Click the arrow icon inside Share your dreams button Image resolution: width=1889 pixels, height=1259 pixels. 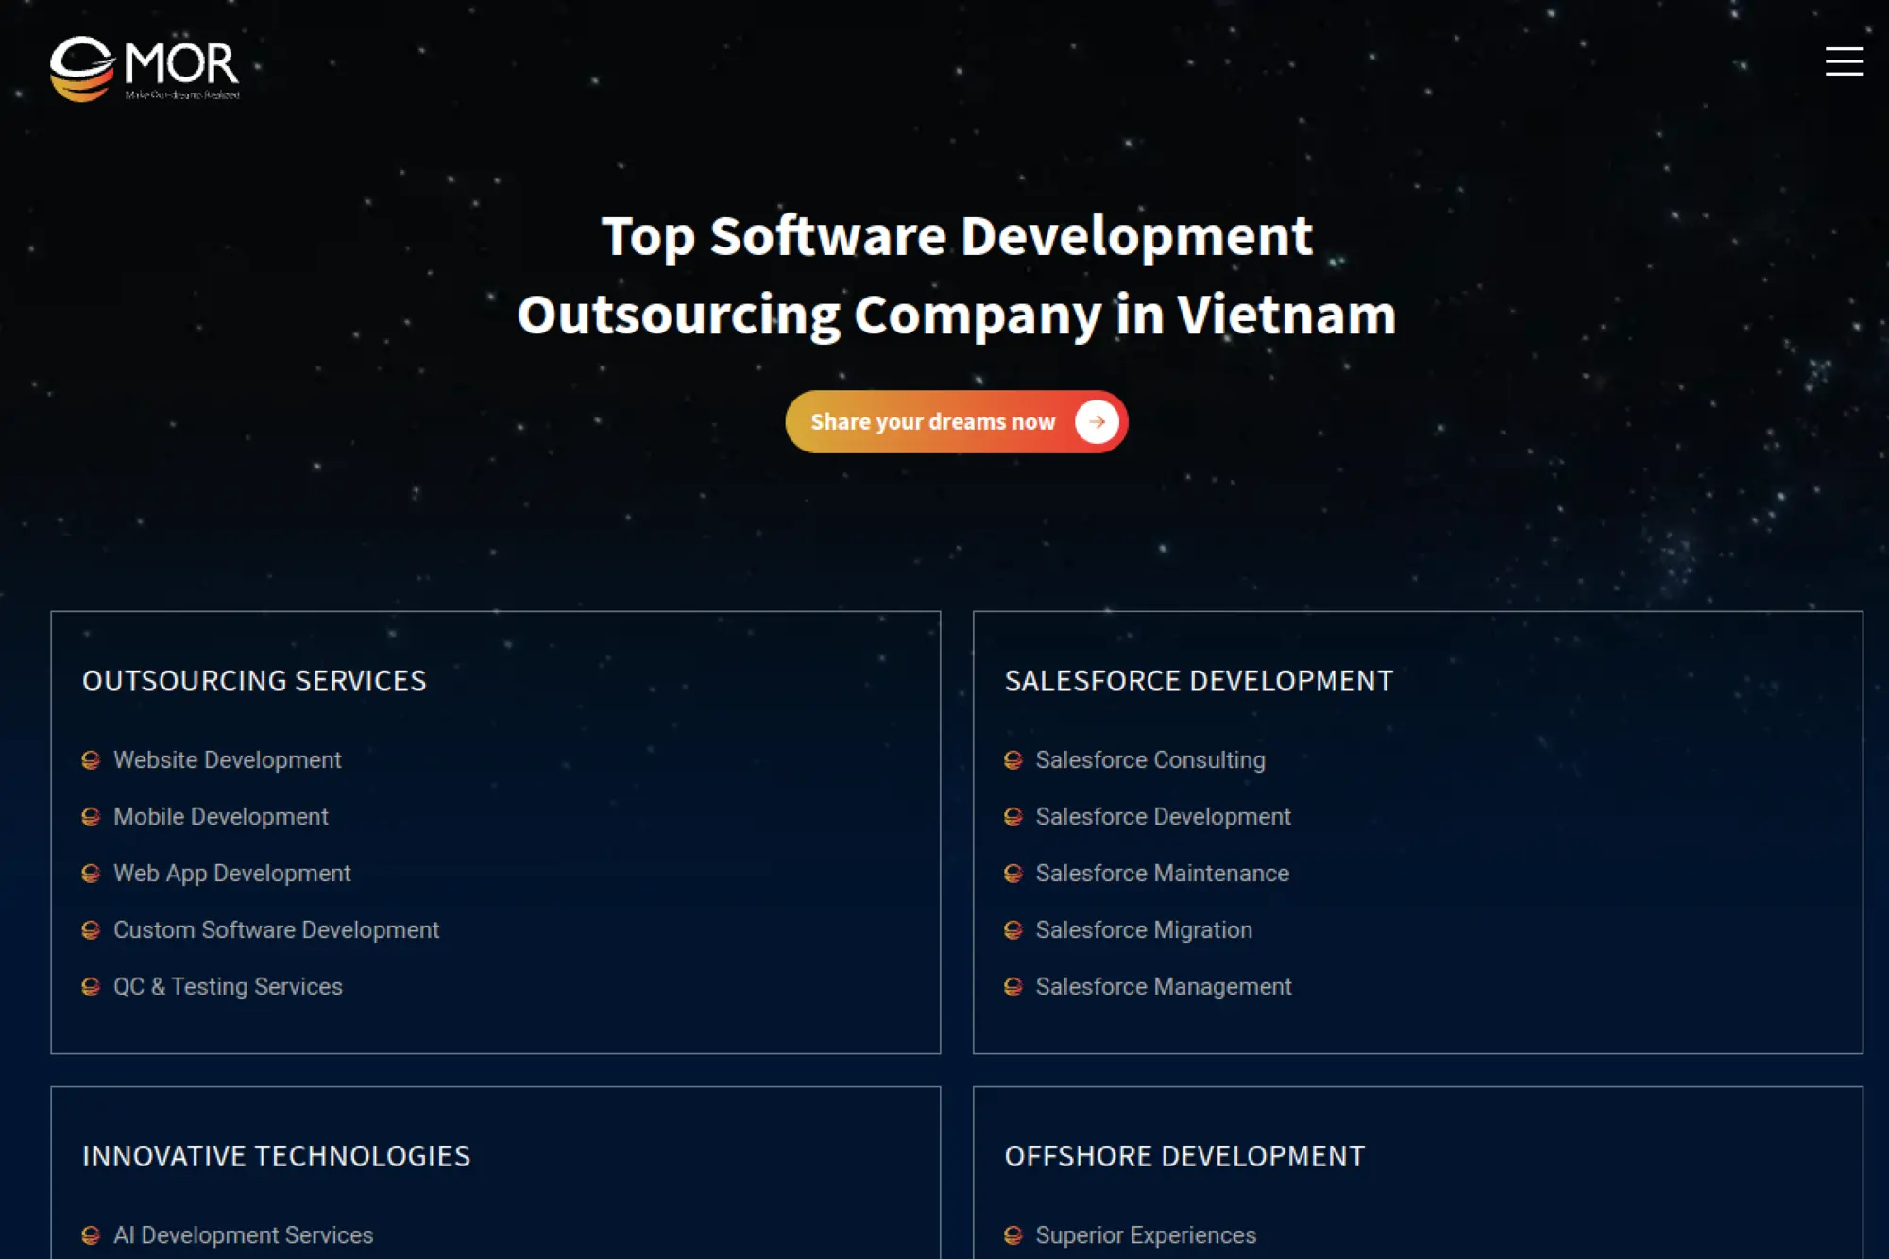tap(1096, 422)
